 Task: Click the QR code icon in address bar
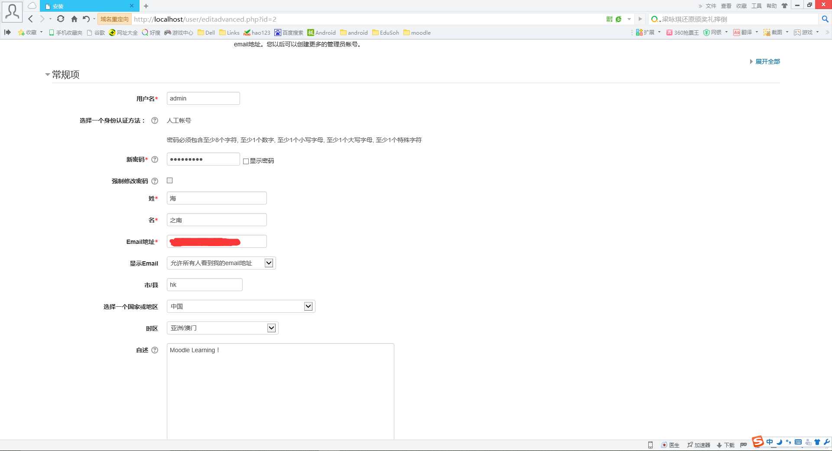(609, 19)
